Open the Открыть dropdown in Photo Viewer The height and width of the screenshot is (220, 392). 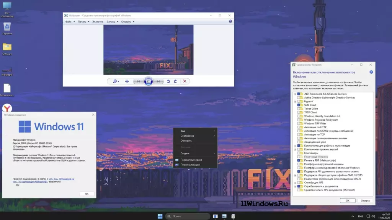click(128, 22)
